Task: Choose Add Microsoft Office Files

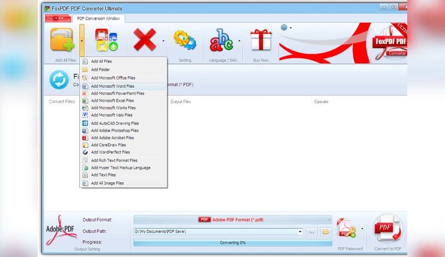Action: click(x=123, y=78)
